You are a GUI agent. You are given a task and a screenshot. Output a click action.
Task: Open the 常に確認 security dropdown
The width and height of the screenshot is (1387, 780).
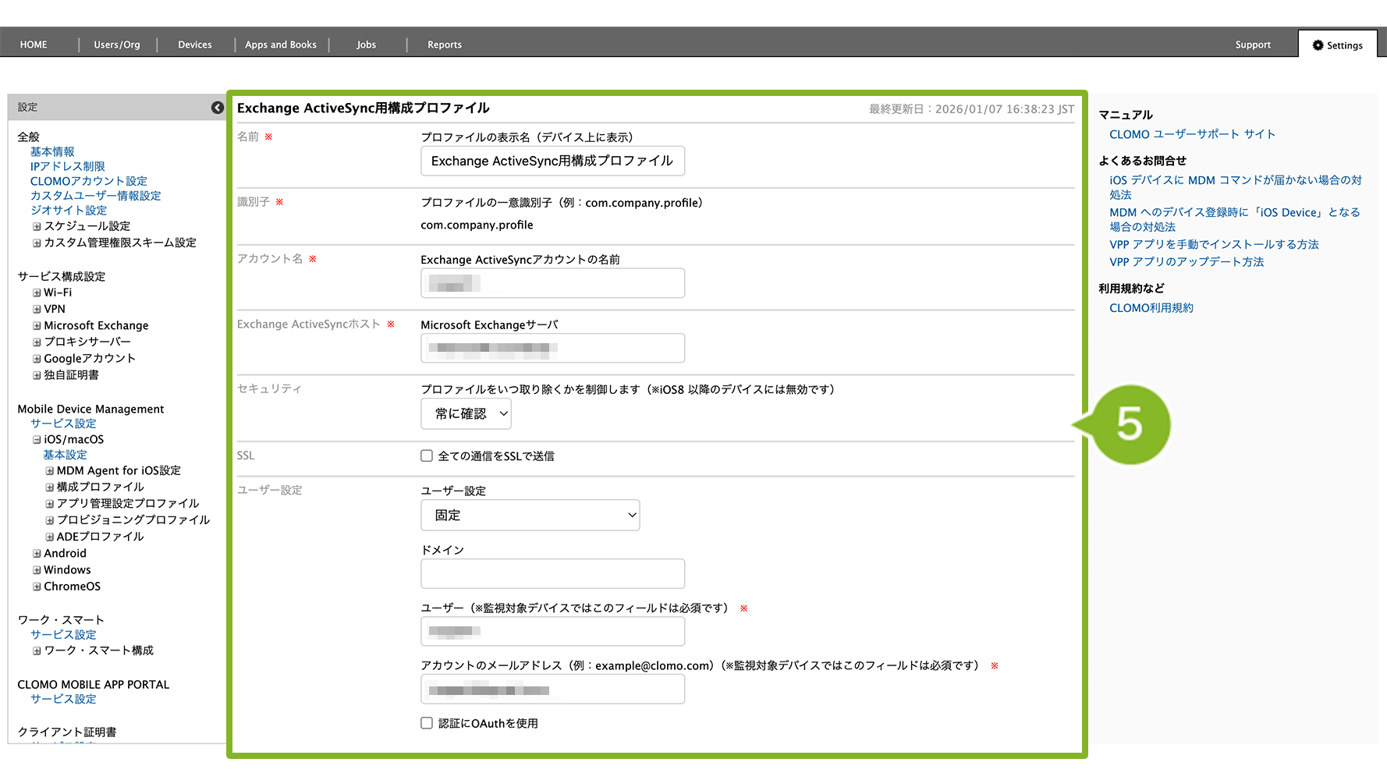[x=466, y=414]
